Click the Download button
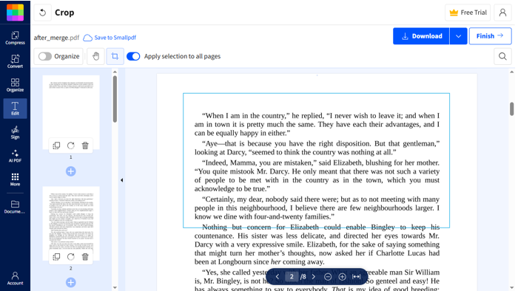518x291 pixels. 421,36
